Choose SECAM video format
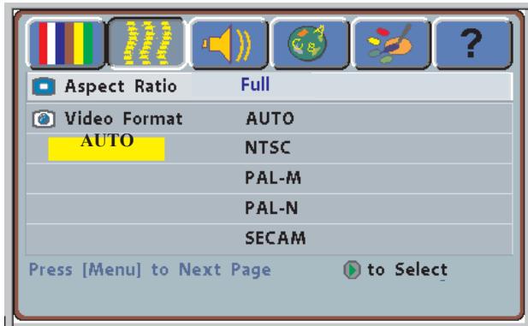Screen dimensions: 528x326 276,238
